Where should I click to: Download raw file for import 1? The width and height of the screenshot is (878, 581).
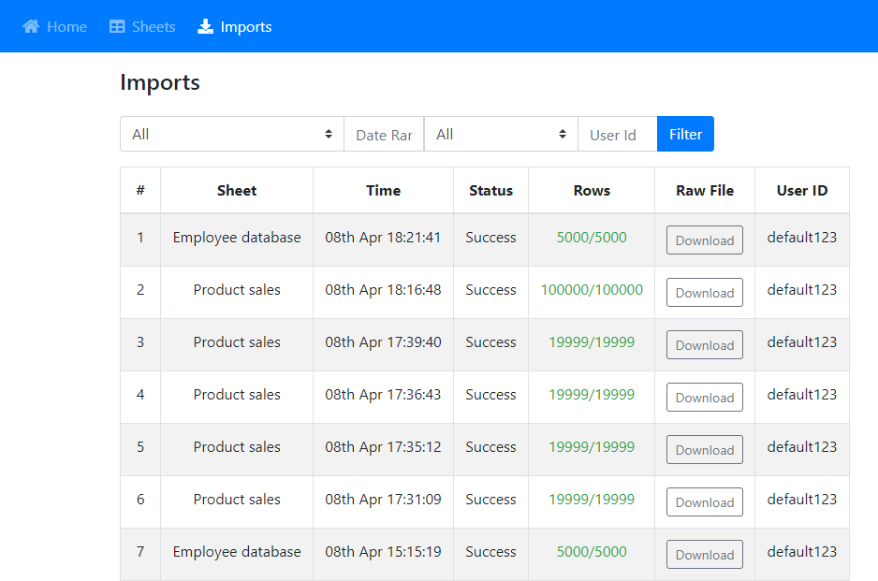[704, 240]
